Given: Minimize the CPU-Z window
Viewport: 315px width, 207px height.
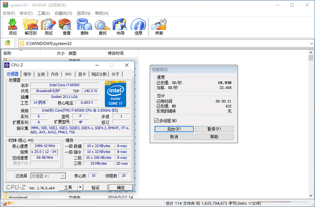Looking at the screenshot, I should pos(97,65).
